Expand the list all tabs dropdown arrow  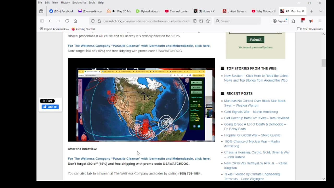[x=321, y=11]
